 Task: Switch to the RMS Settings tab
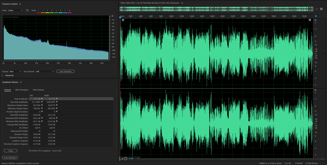(38, 90)
